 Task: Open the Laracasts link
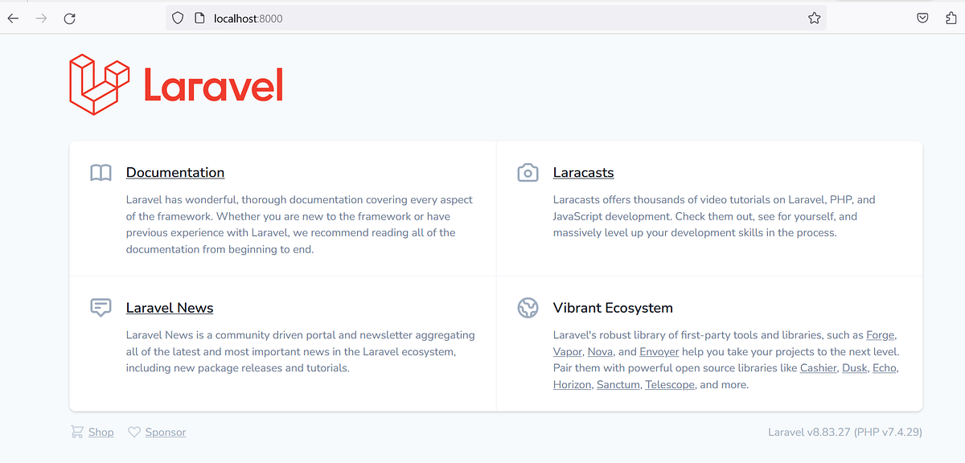[x=583, y=172]
